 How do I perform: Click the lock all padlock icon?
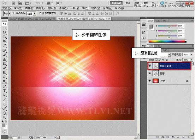pyautogui.click(x=166, y=60)
